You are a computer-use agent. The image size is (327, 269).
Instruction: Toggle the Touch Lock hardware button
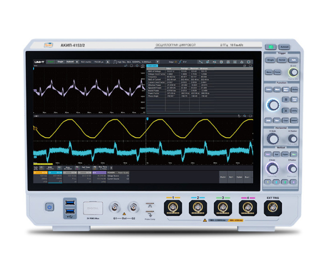pyautogui.click(x=294, y=99)
